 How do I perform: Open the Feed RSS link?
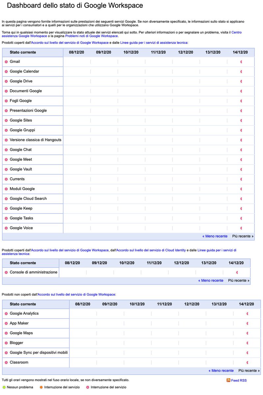point(239,381)
